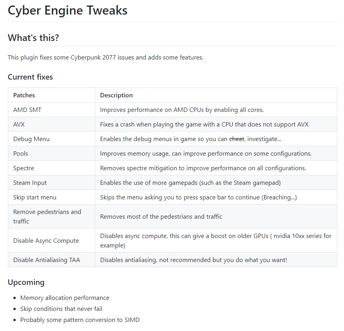Viewport: 344px width, 331px height.
Task: Click the "Upcoming" heading
Action: [26, 282]
